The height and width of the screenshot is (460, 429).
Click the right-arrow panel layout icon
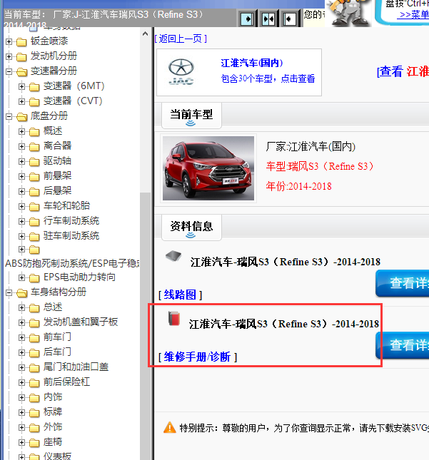coord(247,19)
